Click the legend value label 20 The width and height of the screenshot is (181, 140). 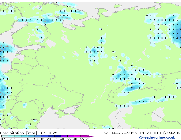tap(49, 139)
